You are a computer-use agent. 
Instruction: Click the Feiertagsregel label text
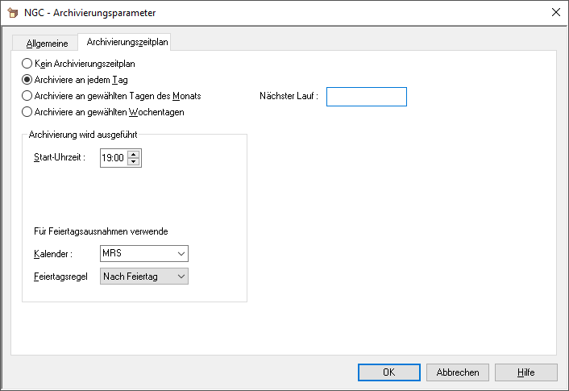pyautogui.click(x=55, y=277)
